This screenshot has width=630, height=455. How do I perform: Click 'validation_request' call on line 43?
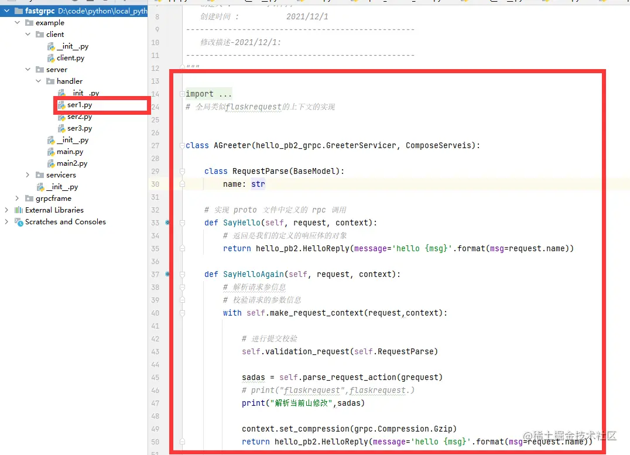tap(307, 352)
